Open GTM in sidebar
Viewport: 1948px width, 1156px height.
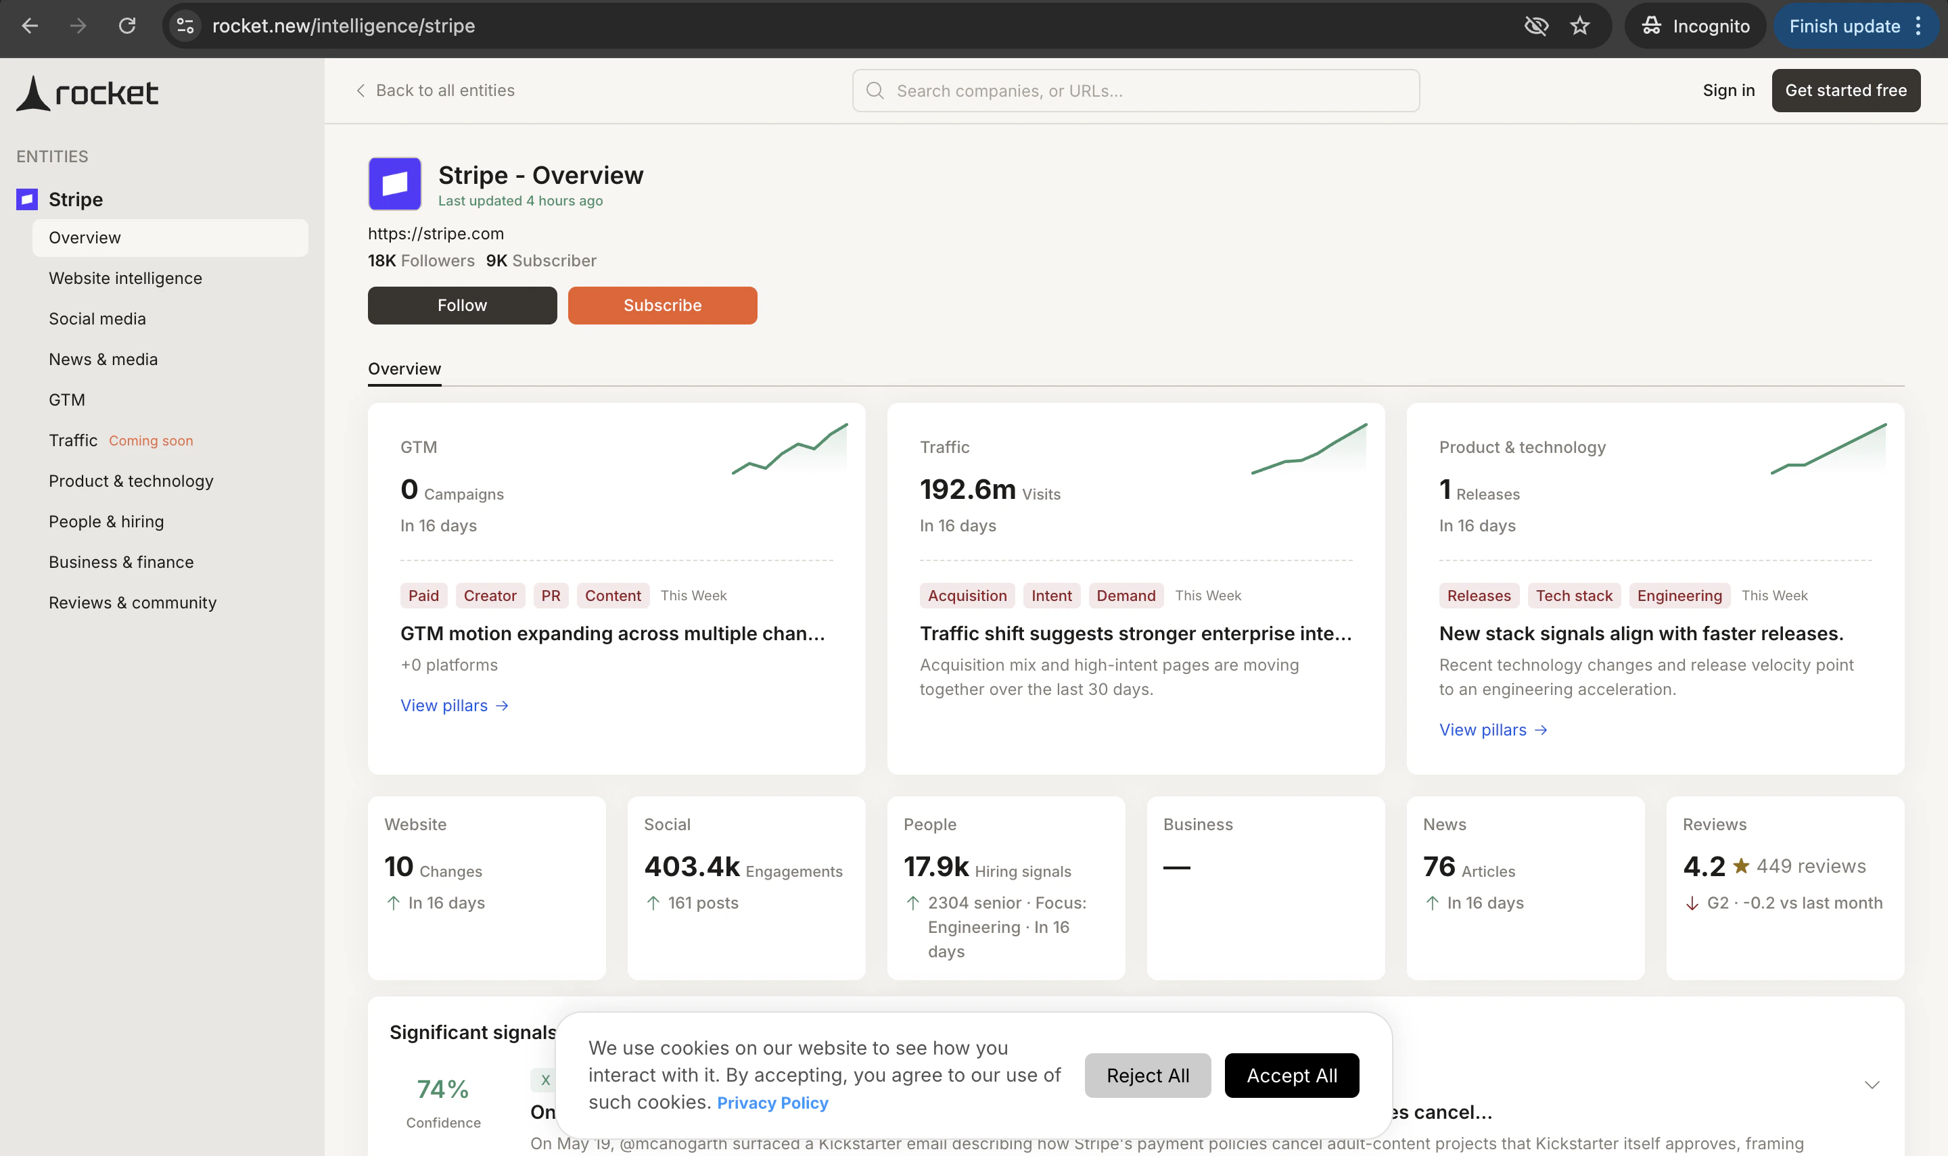(x=67, y=400)
